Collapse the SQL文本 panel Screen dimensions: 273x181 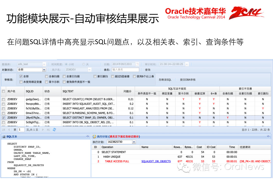(88, 137)
